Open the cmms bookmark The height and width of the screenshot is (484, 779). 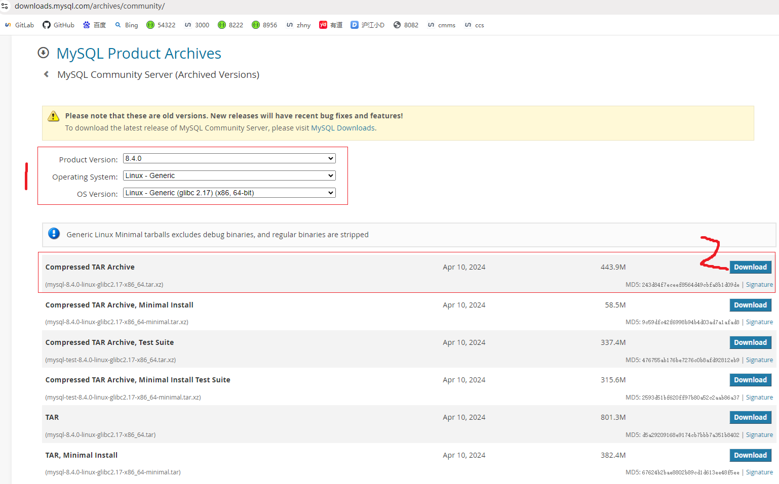(x=441, y=25)
